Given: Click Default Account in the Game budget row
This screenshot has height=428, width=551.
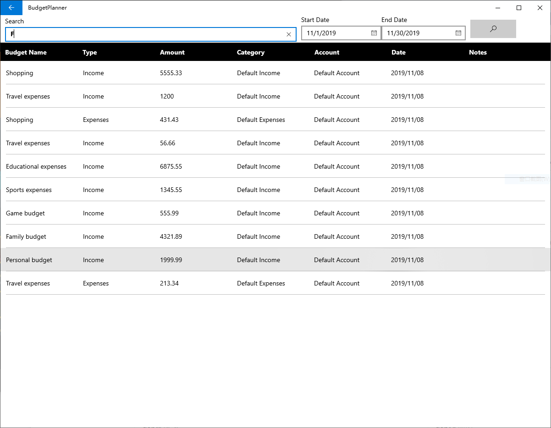Looking at the screenshot, I should pos(337,213).
